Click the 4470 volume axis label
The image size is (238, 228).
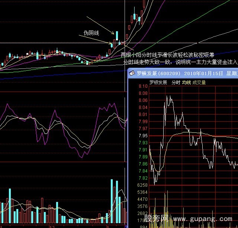(143, 199)
